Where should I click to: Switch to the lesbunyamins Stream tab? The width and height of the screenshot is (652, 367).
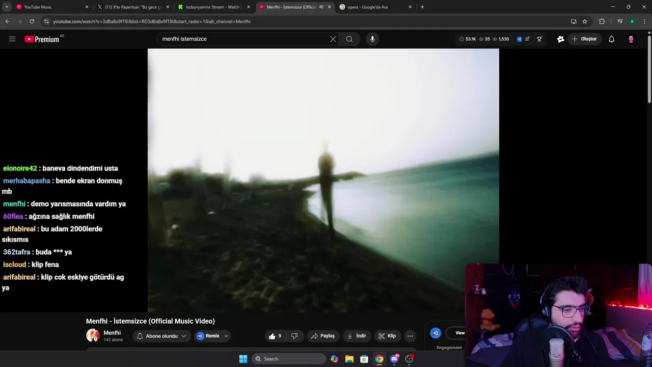[x=213, y=7]
